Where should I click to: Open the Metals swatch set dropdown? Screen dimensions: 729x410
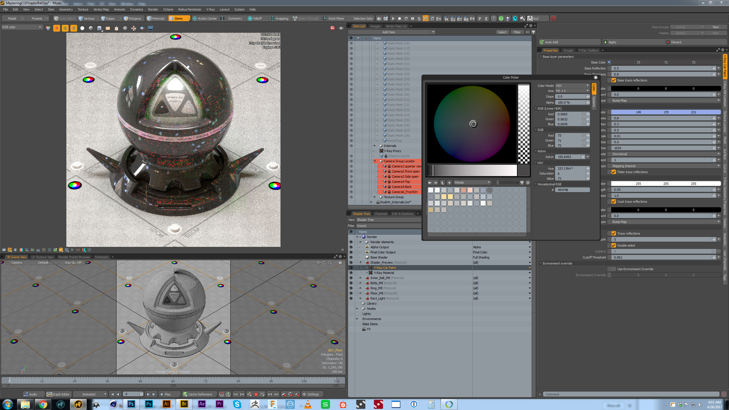click(x=472, y=182)
